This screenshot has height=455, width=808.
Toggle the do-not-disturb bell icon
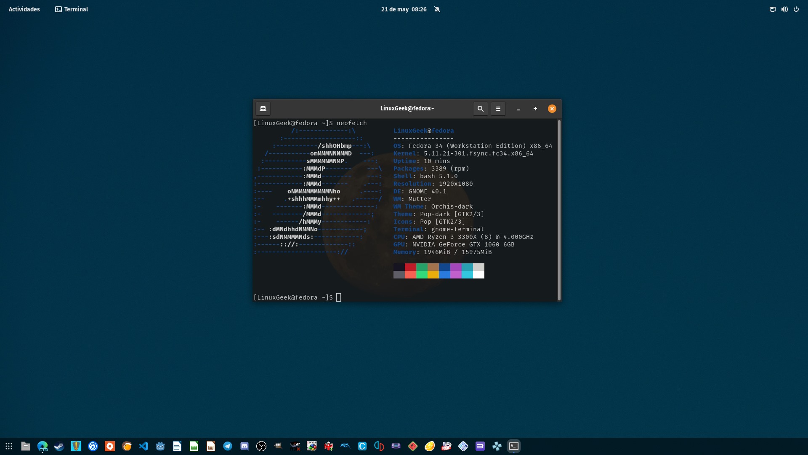(437, 9)
